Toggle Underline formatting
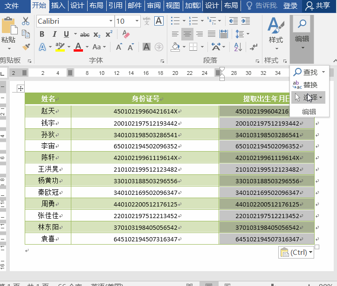 click(66, 34)
